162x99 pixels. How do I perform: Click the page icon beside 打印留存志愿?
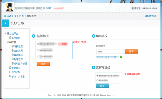[13, 63]
